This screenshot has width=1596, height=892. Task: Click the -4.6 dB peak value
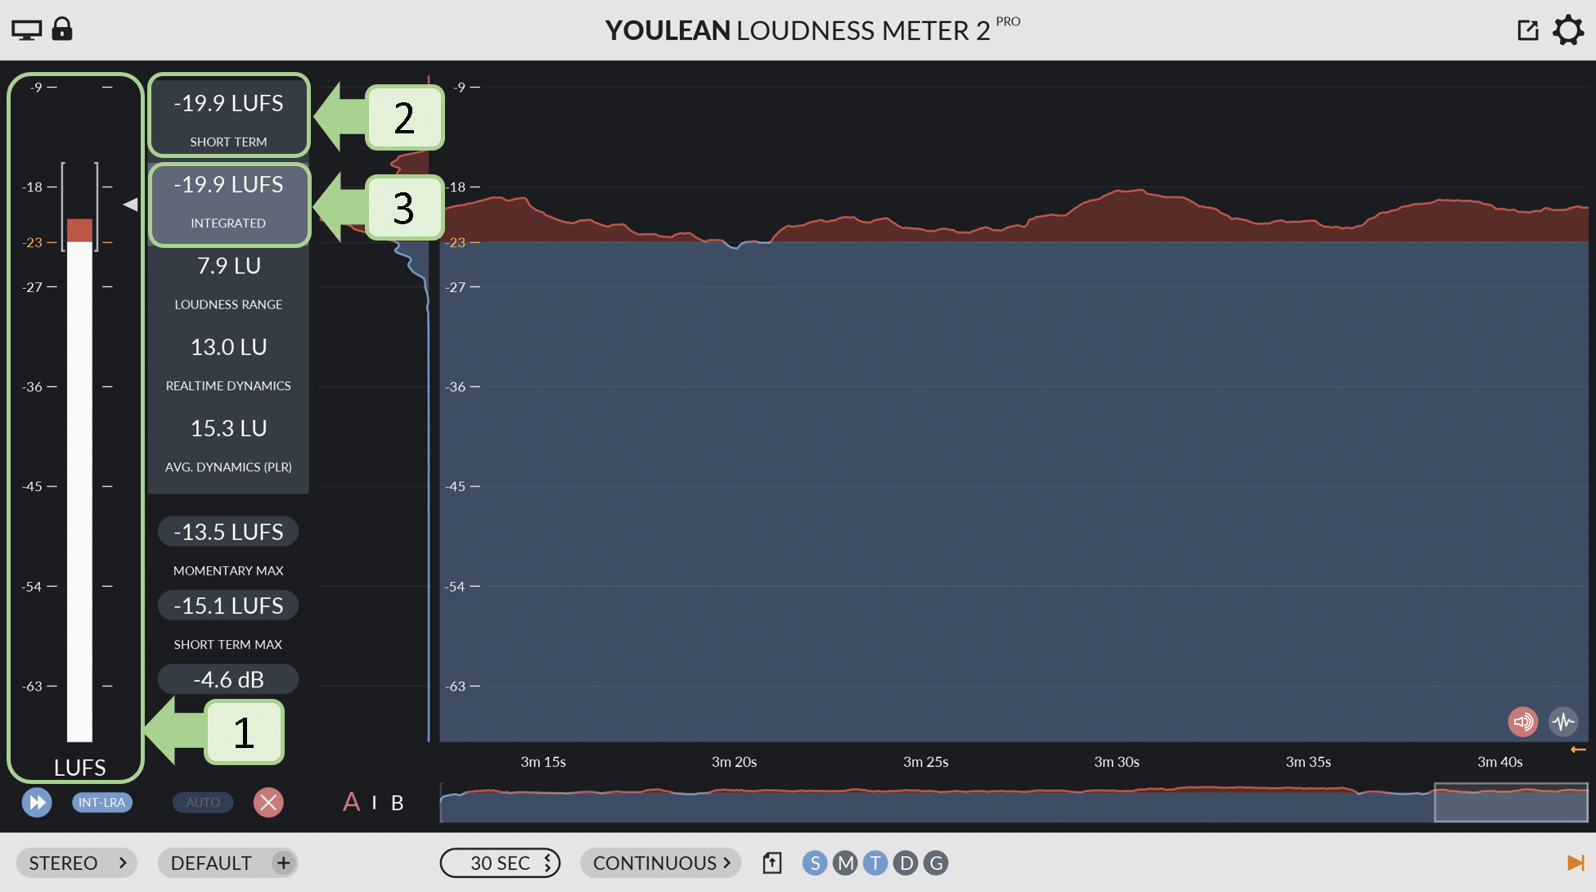pyautogui.click(x=228, y=679)
